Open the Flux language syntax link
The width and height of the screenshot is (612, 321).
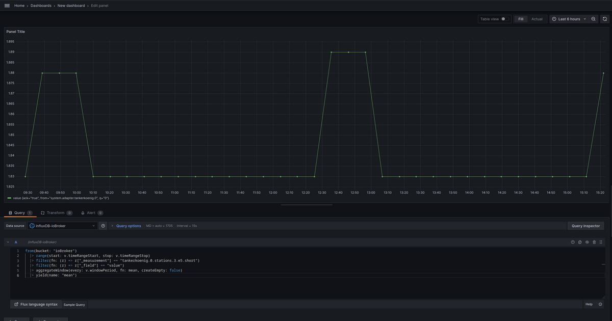(36, 304)
